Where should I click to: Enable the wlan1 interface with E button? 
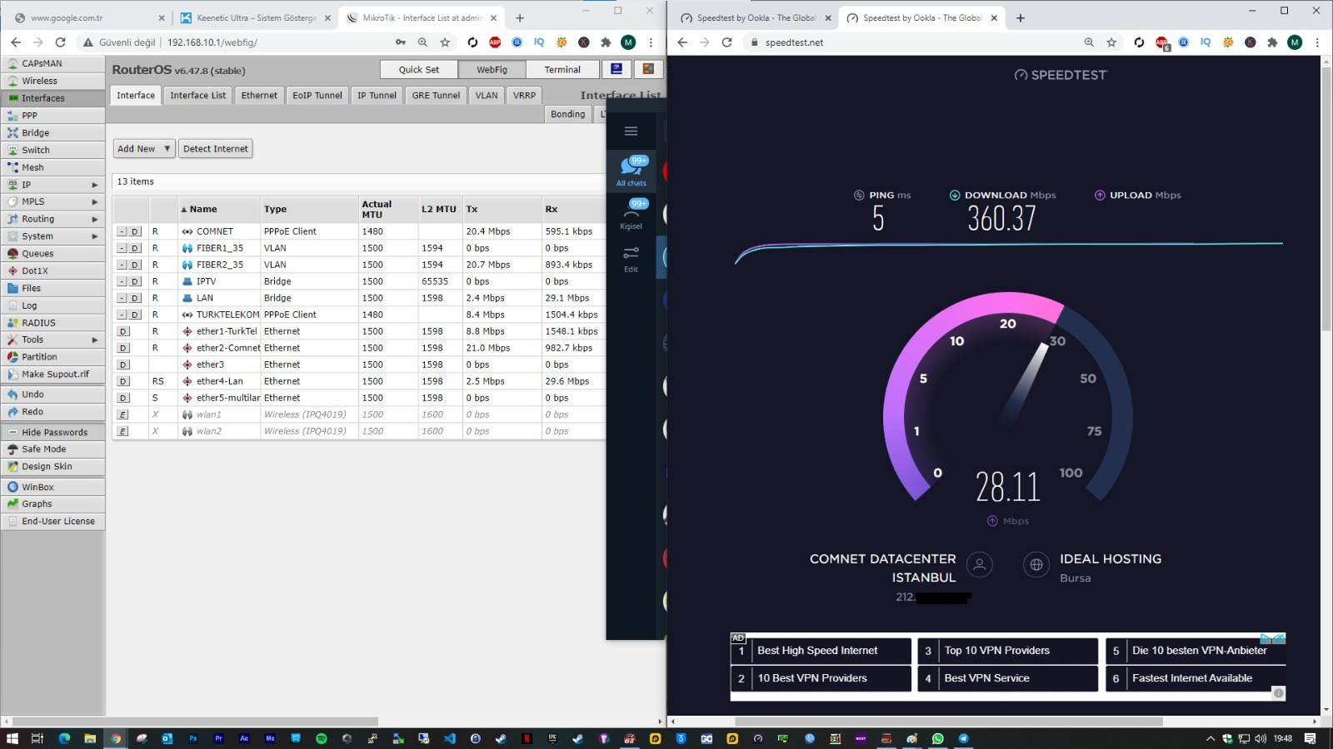(x=123, y=414)
